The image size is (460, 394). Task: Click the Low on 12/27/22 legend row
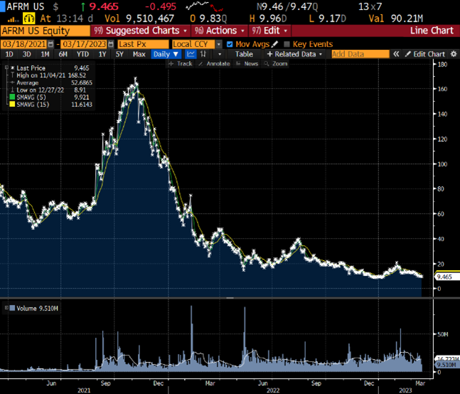(48, 90)
